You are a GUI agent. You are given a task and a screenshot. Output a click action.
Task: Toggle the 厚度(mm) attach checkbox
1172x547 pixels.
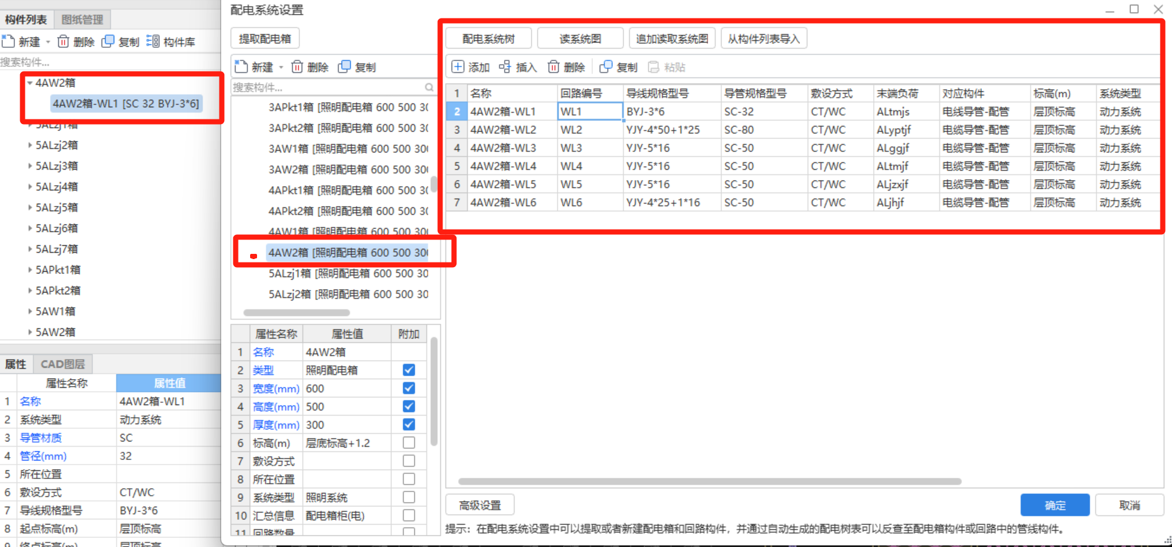pos(409,425)
